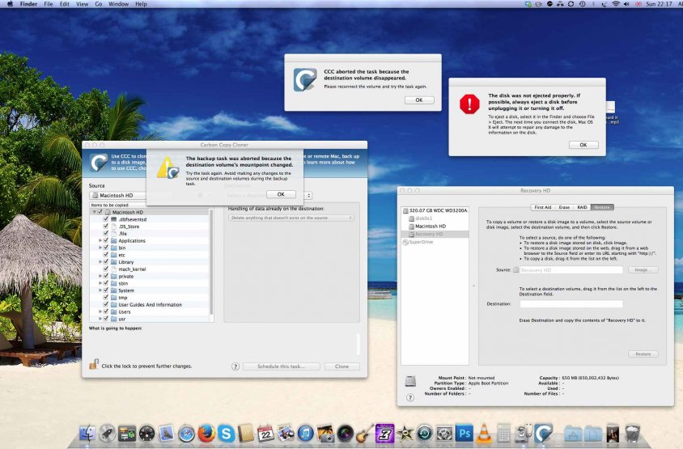Click OK on disk not ejected alert
Viewport: 683px width, 449px height.
[x=583, y=145]
